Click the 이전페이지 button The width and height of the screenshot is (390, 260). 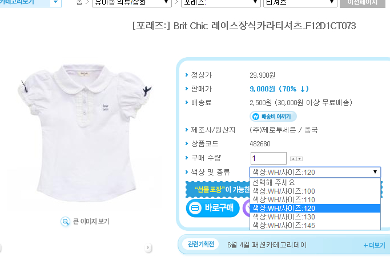(363, 2)
